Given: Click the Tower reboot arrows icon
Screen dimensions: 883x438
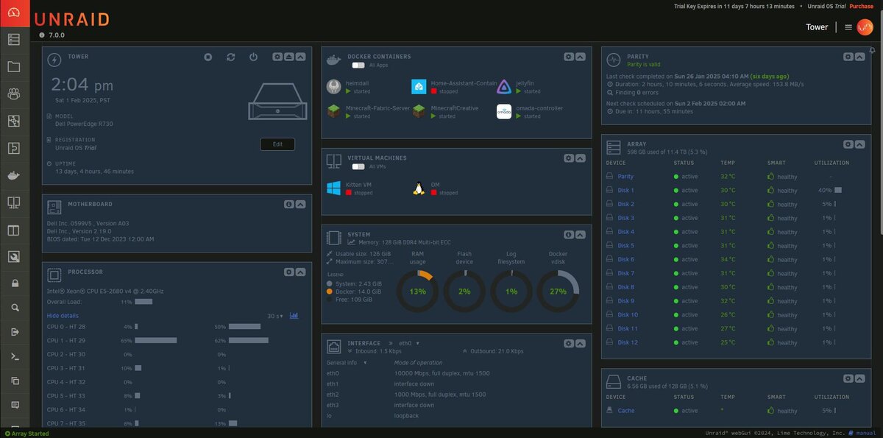Looking at the screenshot, I should click(231, 57).
